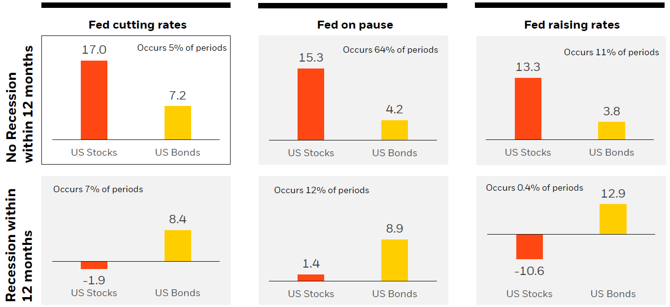This screenshot has height=307, width=670.
Task: Click the red 13.3 US Stocks bar
Action: tap(528, 108)
